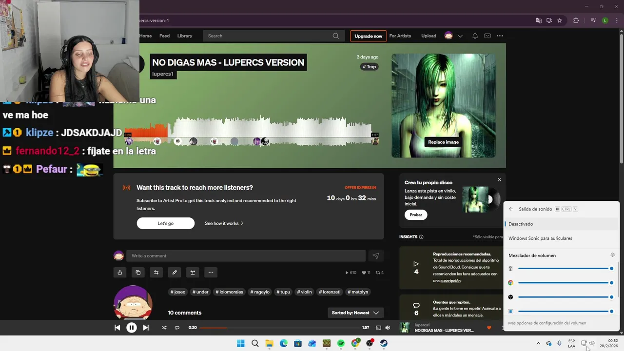Click the search magnifier icon
The image size is (624, 351).
point(336,36)
